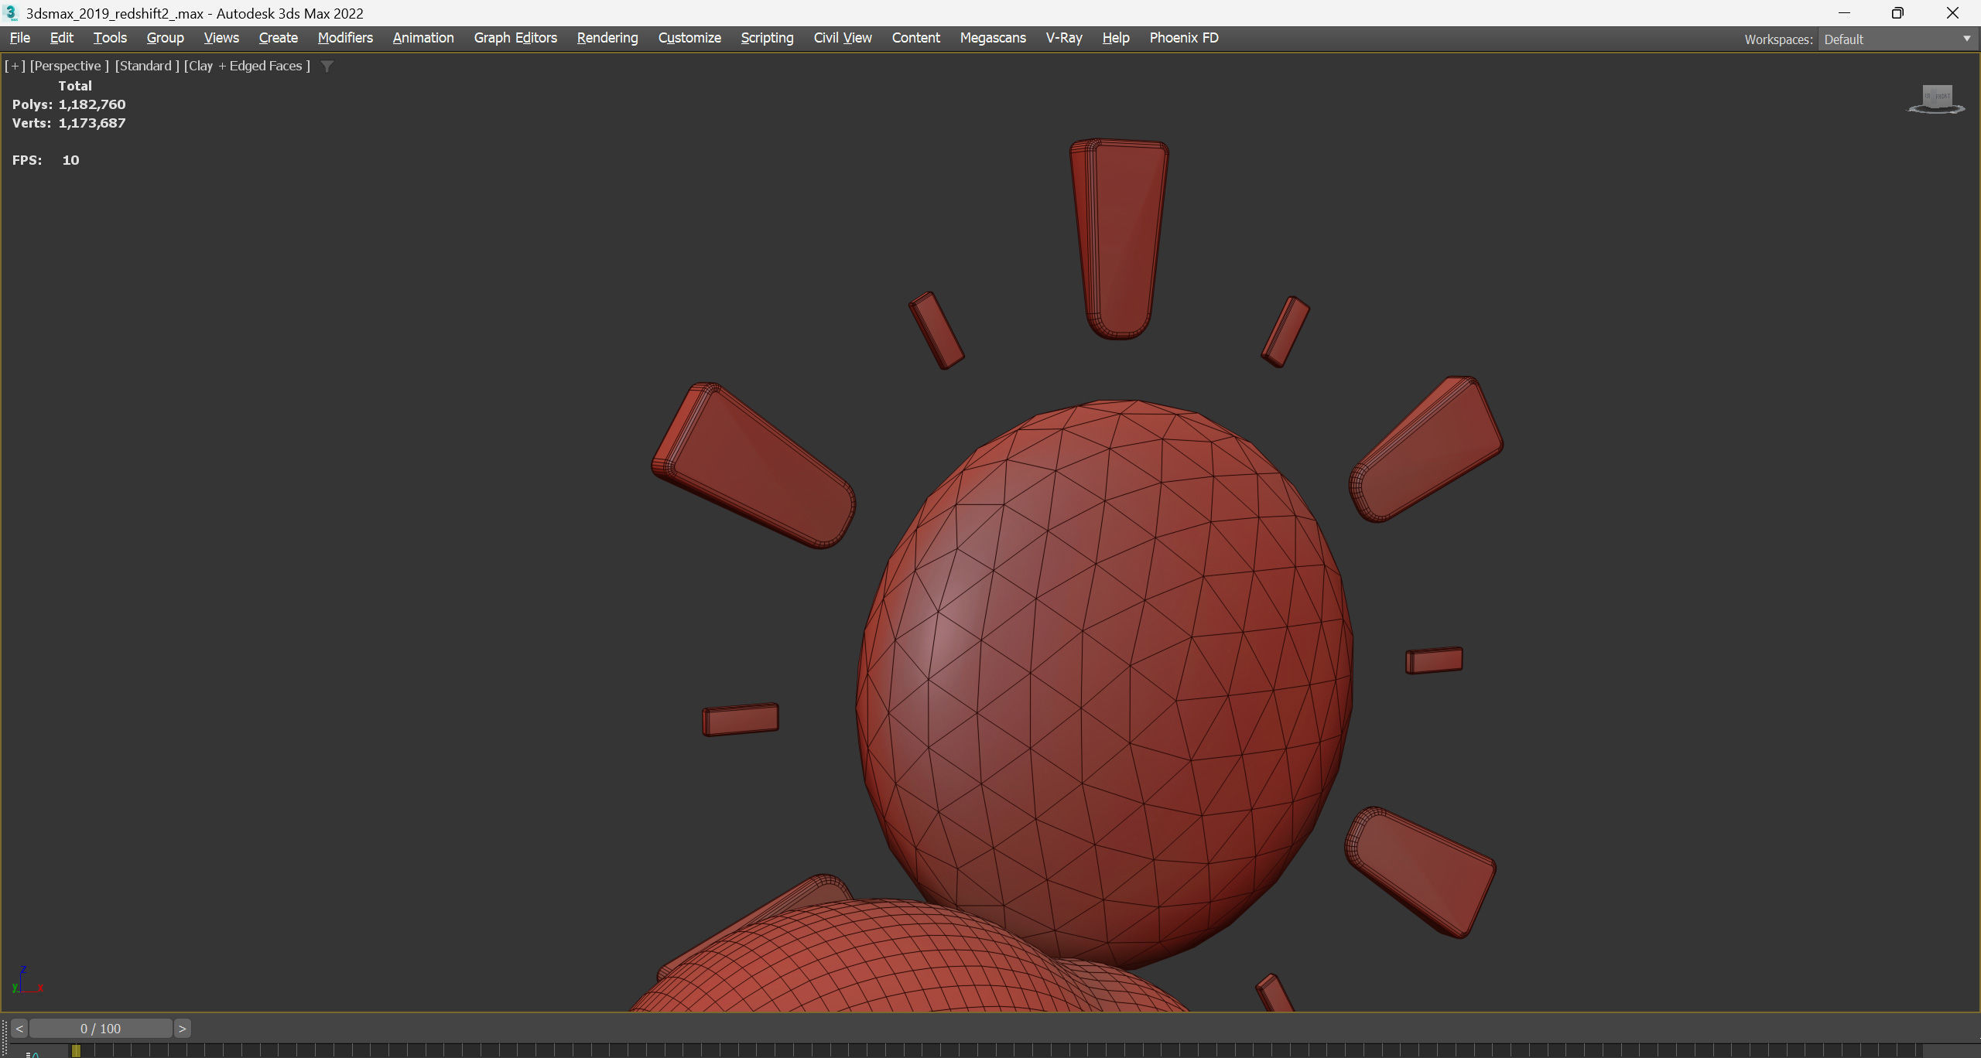Open the Modifiers menu

[345, 38]
